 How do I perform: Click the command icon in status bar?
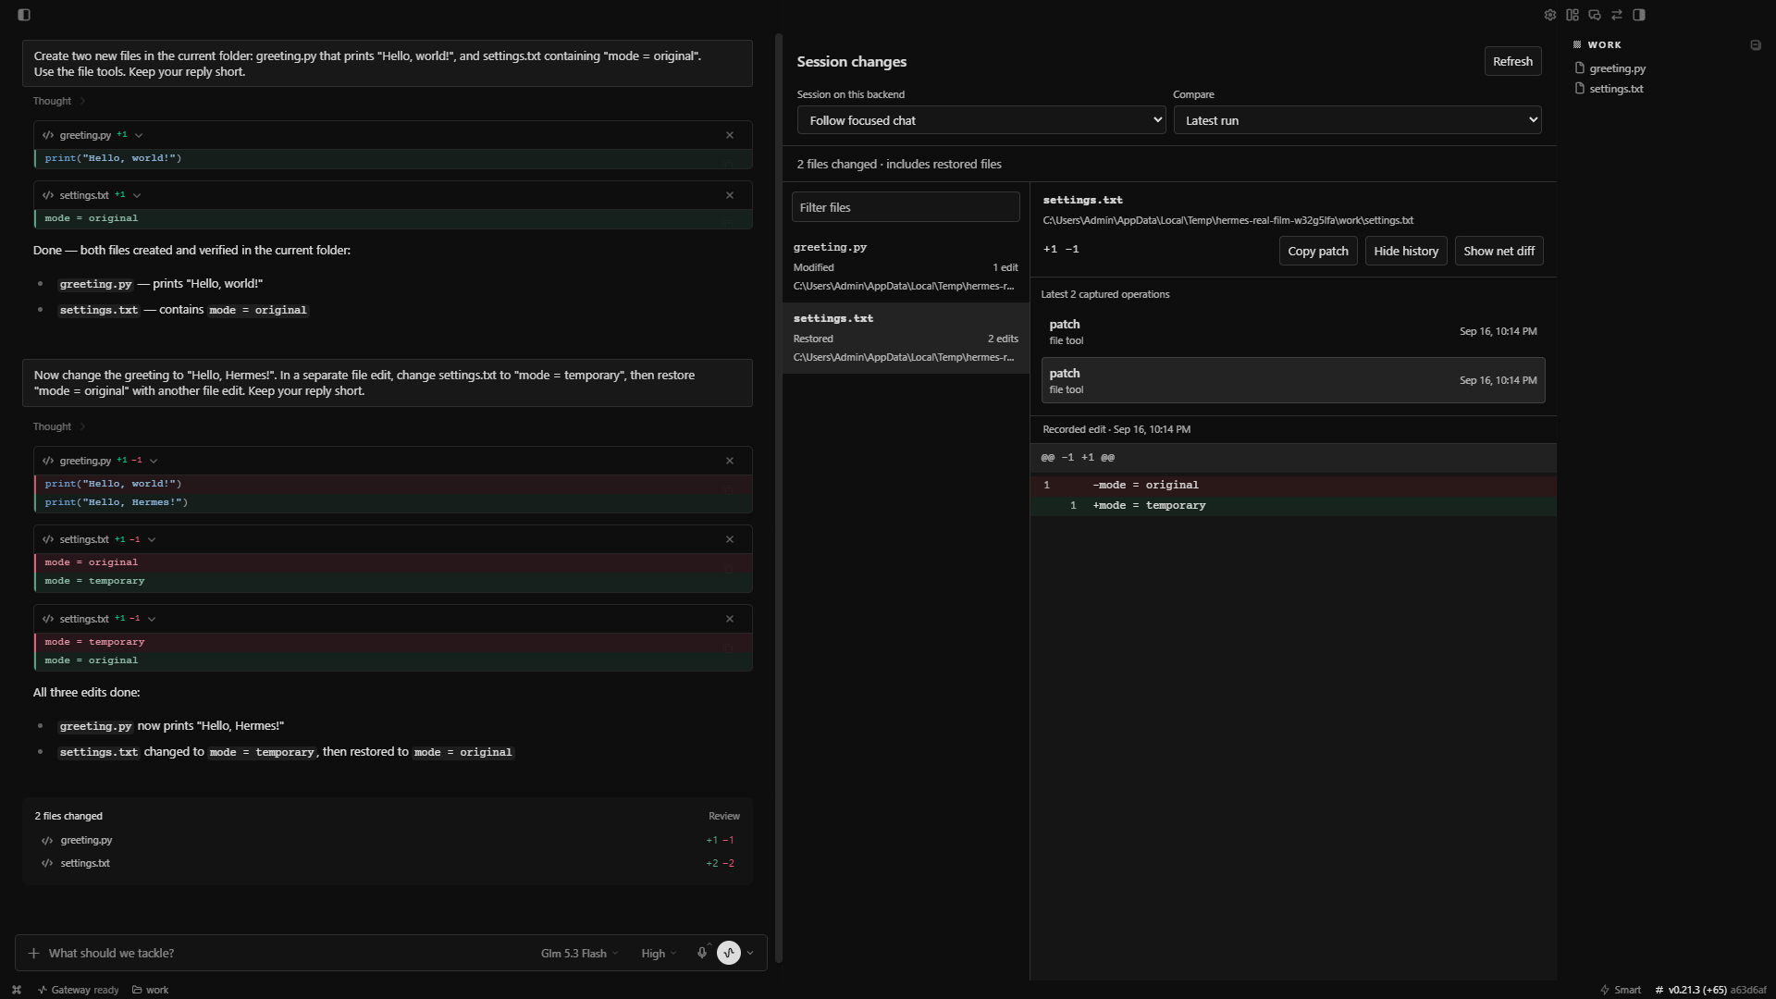coord(17,990)
